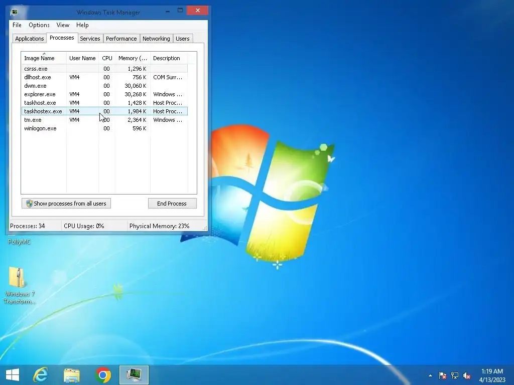Viewport: 514px width, 385px height.
Task: Click memory value 30,268 K
Action: (136, 94)
